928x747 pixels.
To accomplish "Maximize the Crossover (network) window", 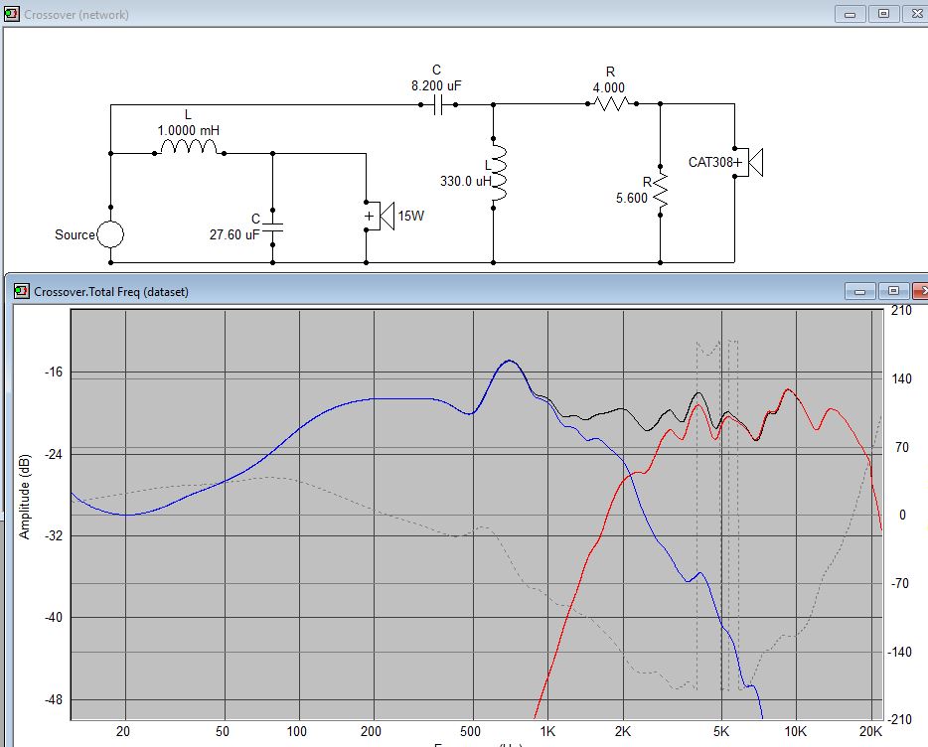I will pos(882,14).
